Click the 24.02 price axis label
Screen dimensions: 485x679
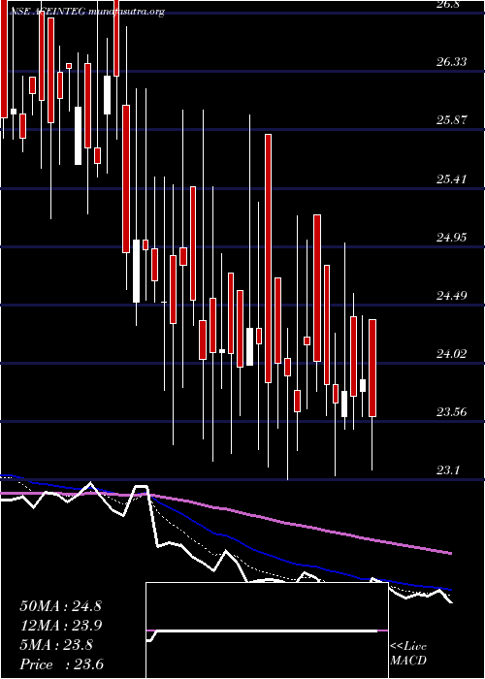pos(452,354)
